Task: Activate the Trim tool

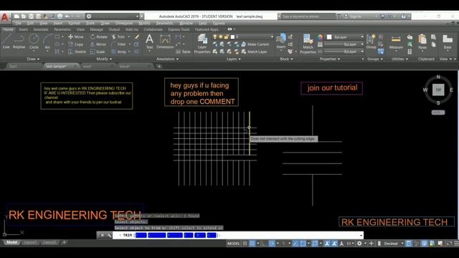Action: coord(118,37)
